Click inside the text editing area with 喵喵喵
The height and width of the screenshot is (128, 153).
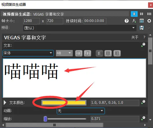[x=74, y=78]
